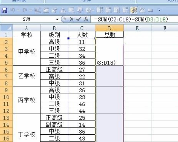
Task: Click the warning triangle toolbar icon
Action: 63,10
